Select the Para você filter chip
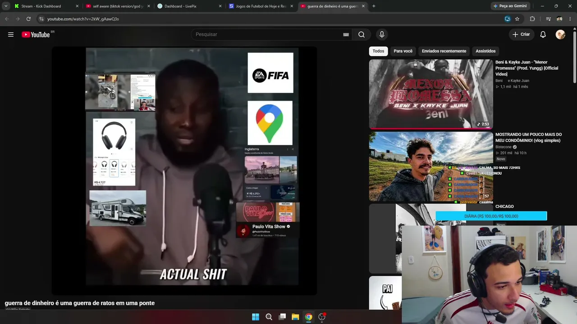The height and width of the screenshot is (324, 577). point(403,51)
